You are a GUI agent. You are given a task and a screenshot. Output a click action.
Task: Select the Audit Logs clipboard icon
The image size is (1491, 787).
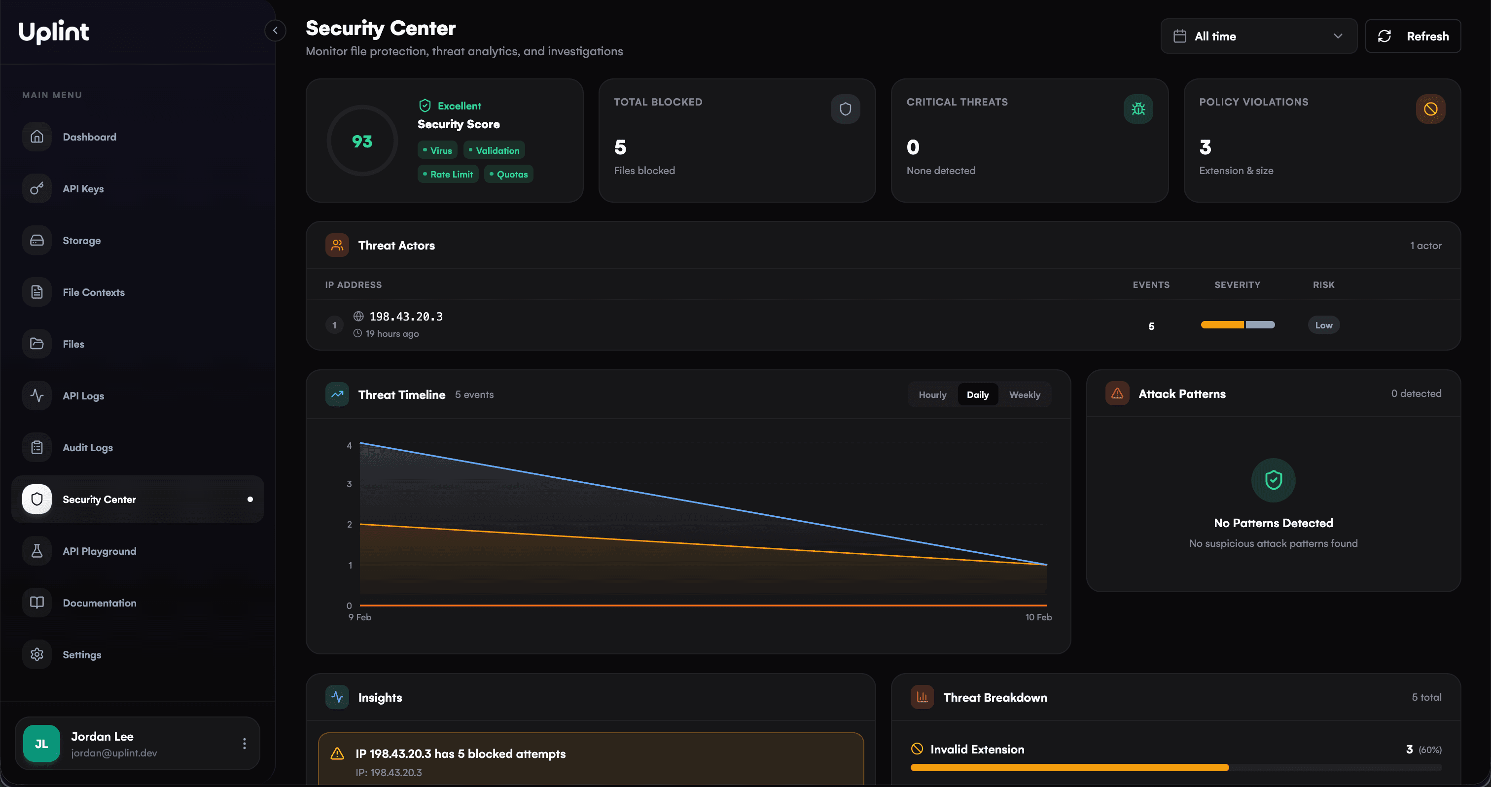[36, 447]
